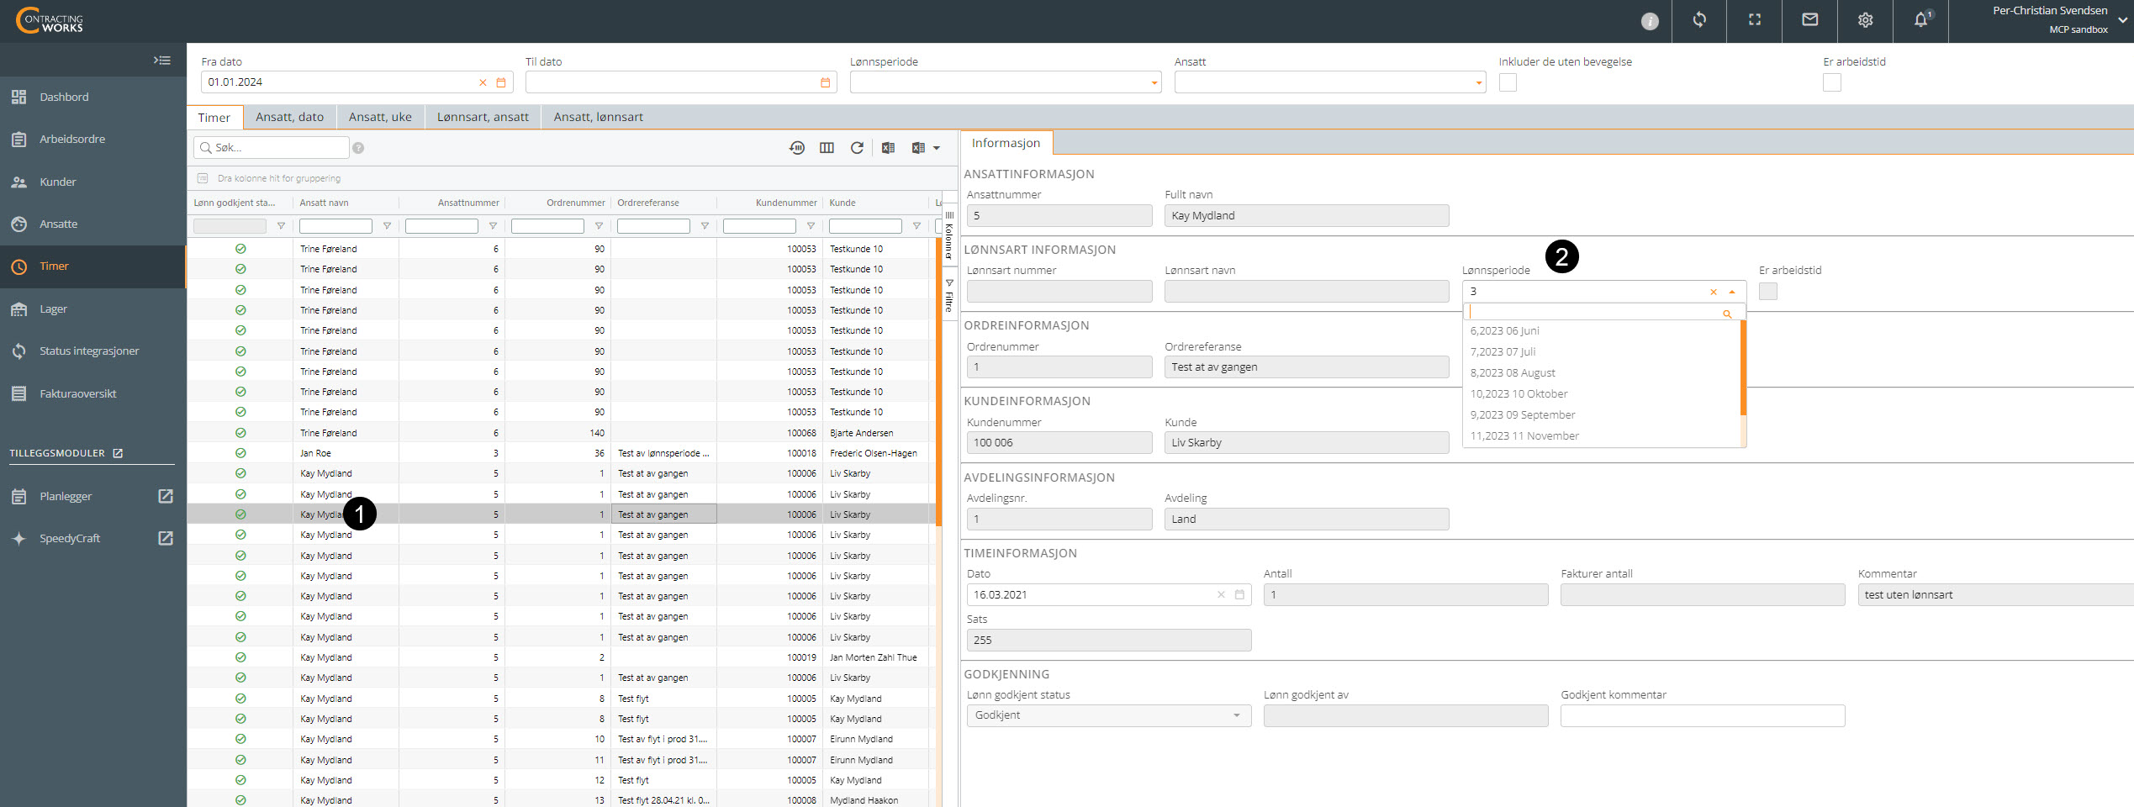Screen dimensions: 2134x807
Task: Switch to the Ansatt, lønnsart tab
Action: tap(598, 117)
